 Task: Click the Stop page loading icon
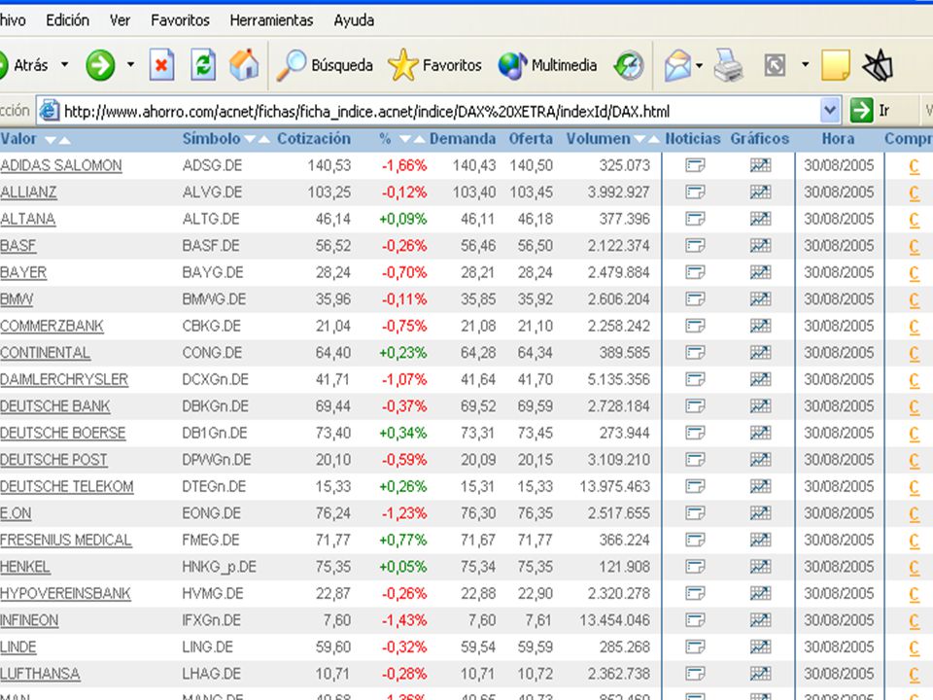(162, 65)
